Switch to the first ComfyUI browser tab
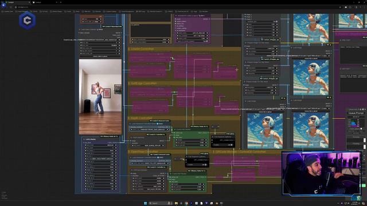 18,2
